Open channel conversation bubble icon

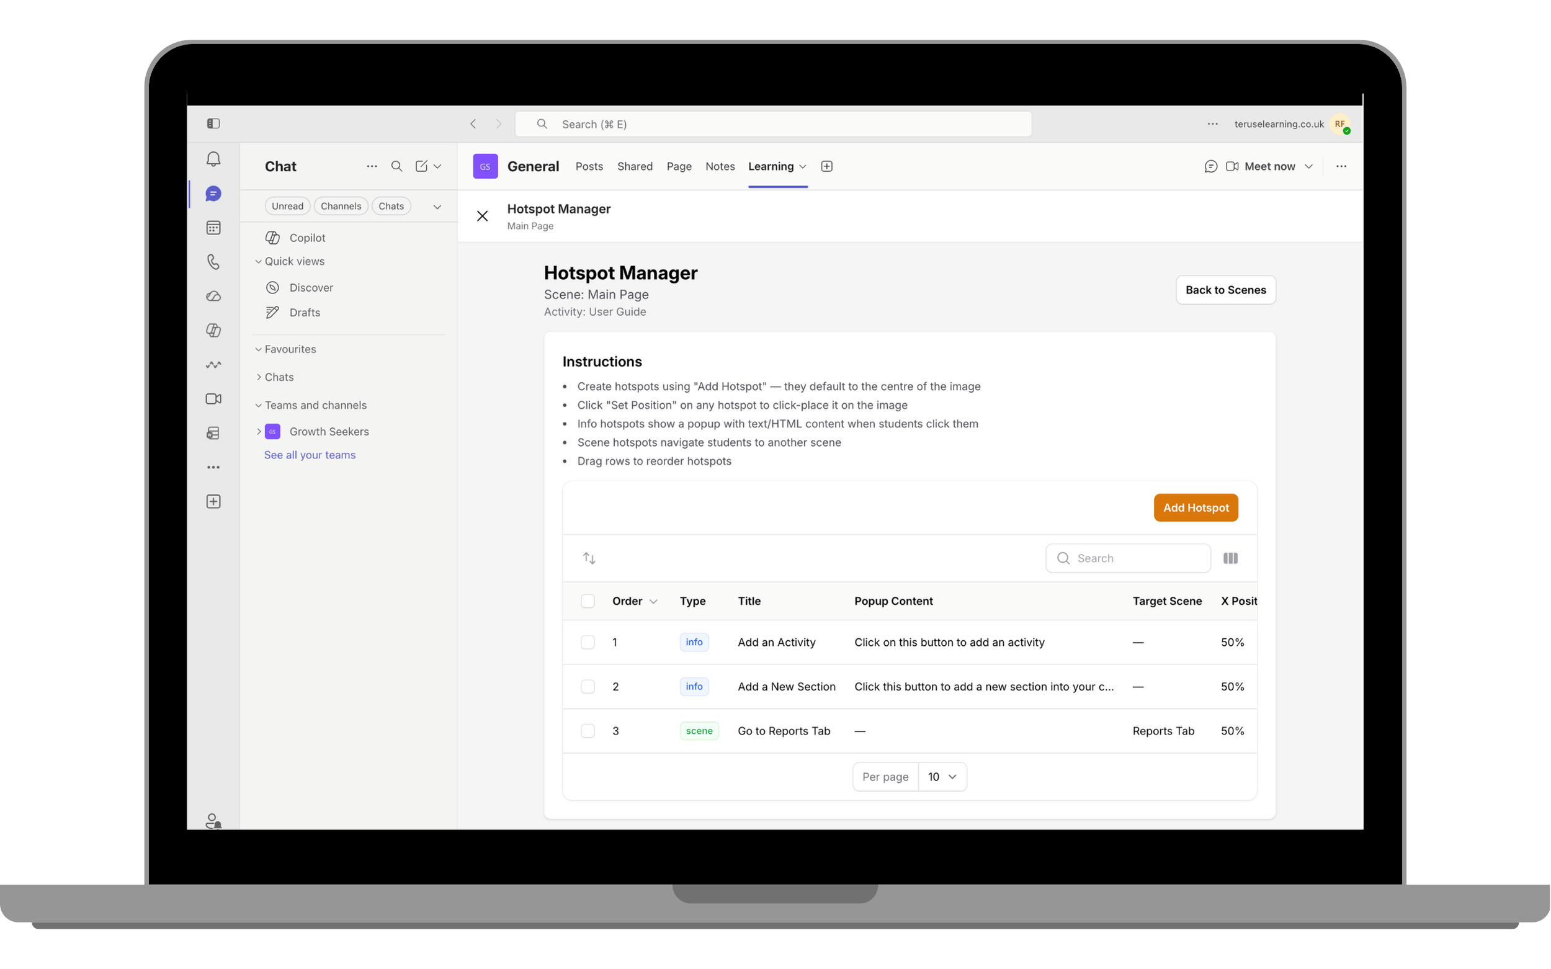tap(1210, 166)
